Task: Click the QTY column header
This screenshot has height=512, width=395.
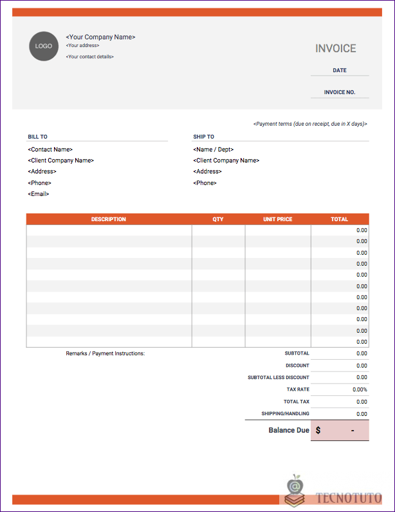Action: (x=218, y=219)
